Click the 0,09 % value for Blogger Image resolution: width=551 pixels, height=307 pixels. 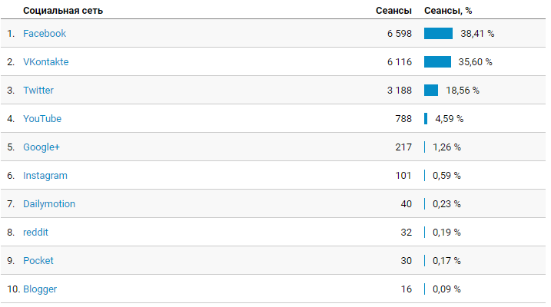[446, 289]
